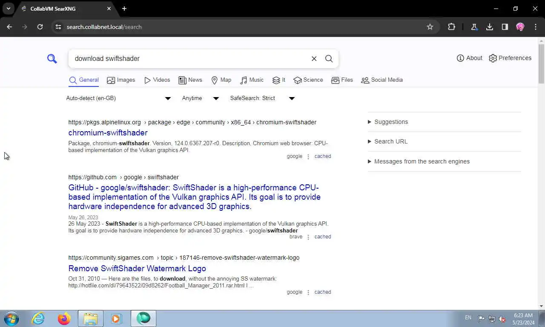Open a new browser tab

pos(124,9)
